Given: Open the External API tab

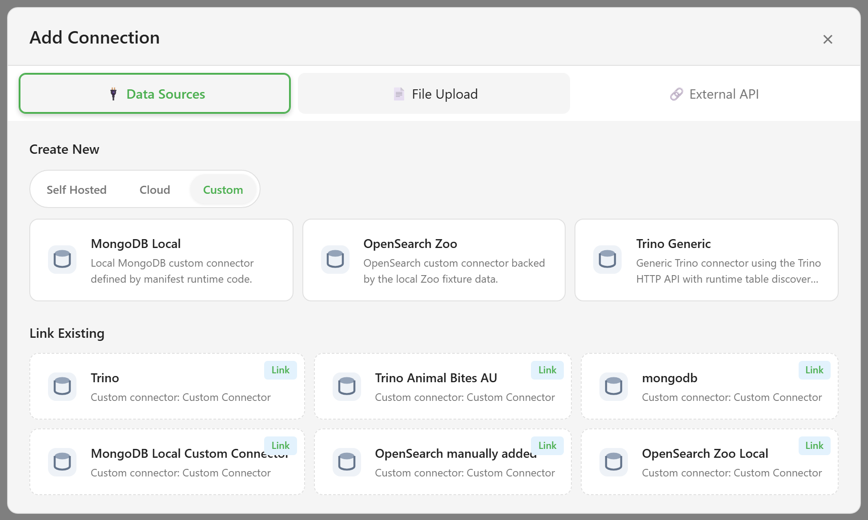Looking at the screenshot, I should pos(713,93).
